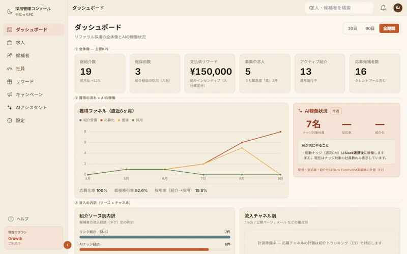This screenshot has width=407, height=254.
Task: Click the ¥150,000 reward value
Action: pos(211,72)
